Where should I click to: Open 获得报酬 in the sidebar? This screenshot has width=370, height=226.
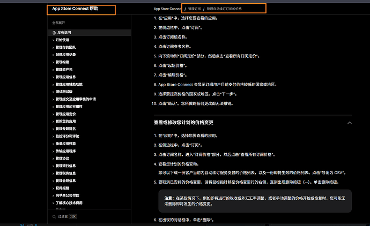coord(62,188)
